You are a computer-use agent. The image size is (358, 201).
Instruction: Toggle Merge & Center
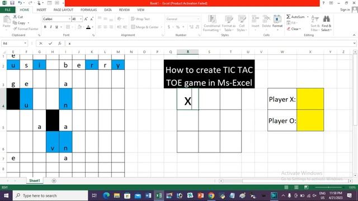click(x=145, y=27)
